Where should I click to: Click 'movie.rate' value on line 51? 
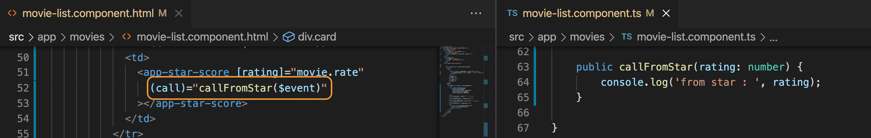point(327,72)
